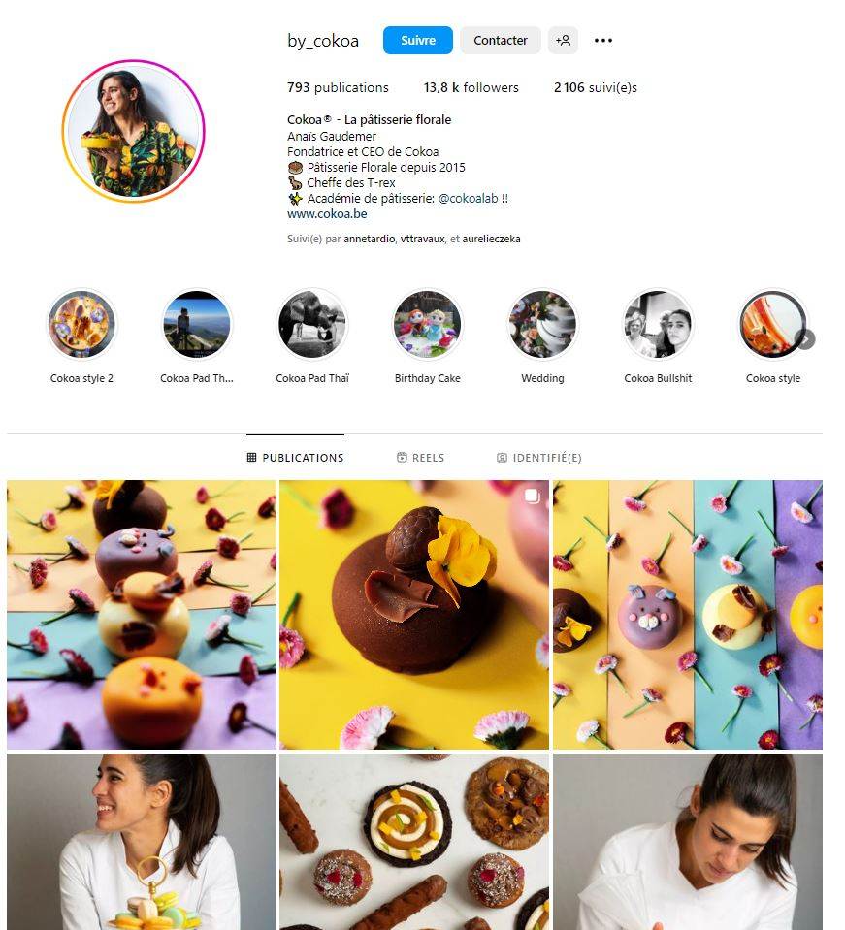Open the www.cokoa.be website link
Viewport: 845px width, 930px height.
(x=327, y=214)
